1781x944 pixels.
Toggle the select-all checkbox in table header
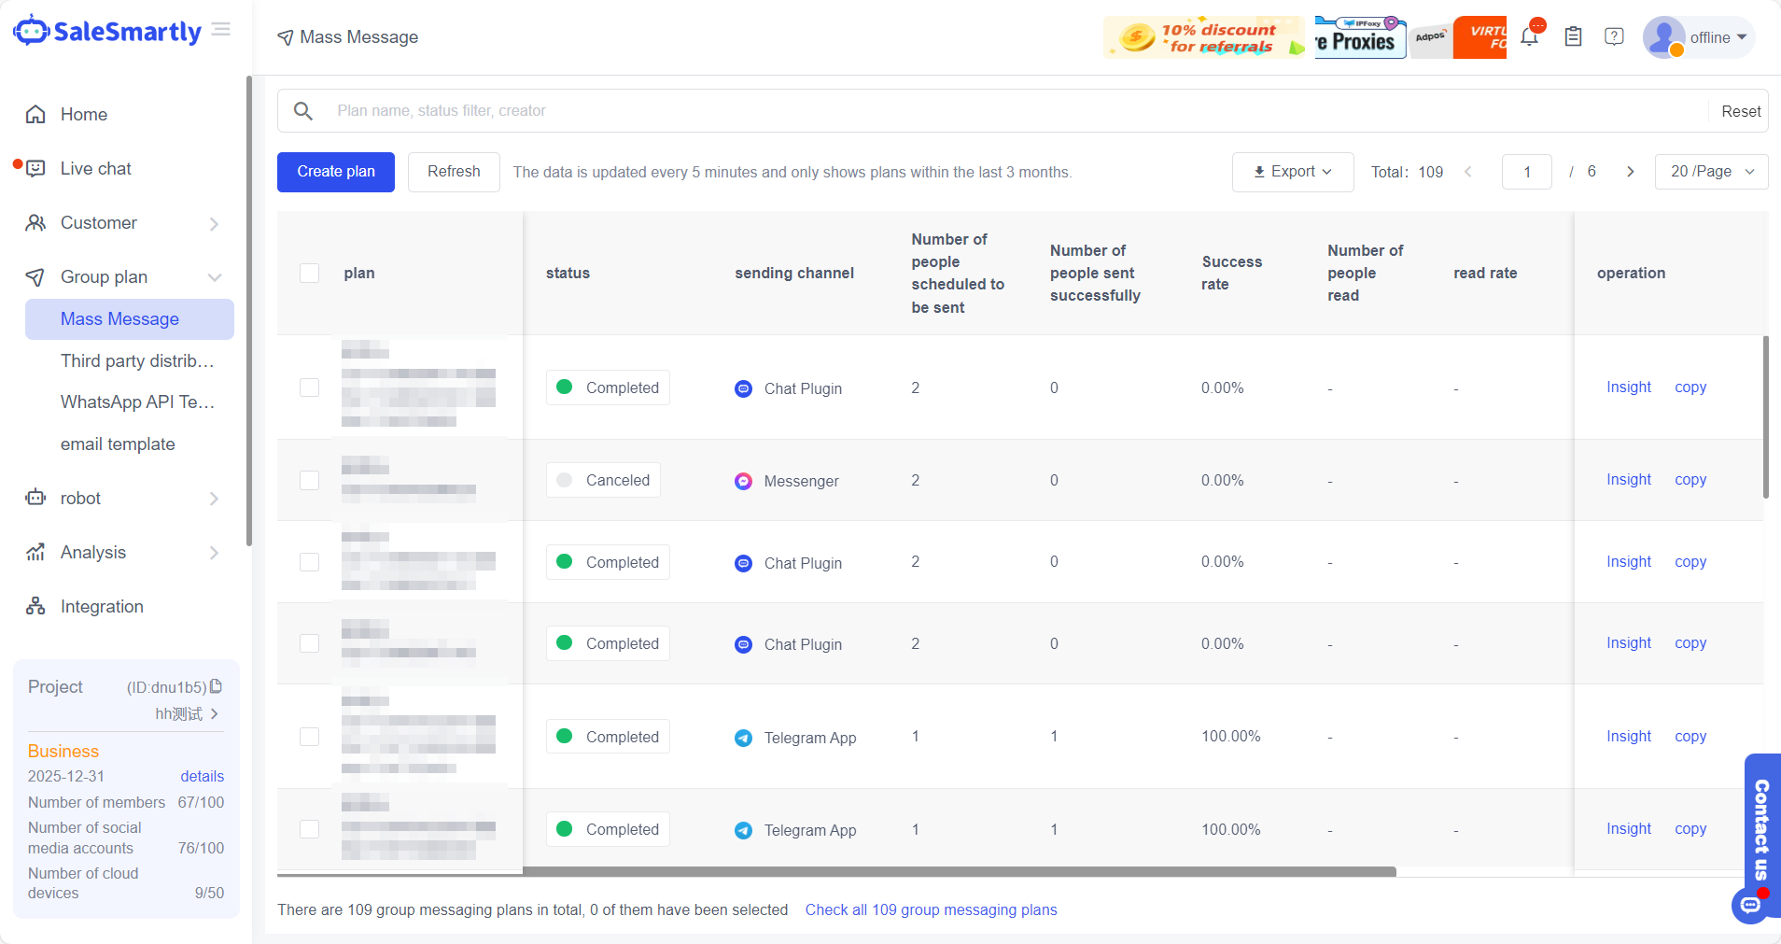coord(310,273)
